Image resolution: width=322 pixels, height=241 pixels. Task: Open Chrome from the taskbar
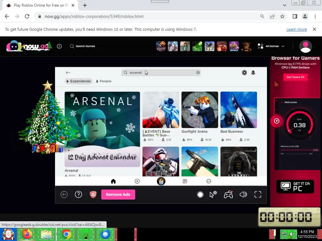pos(66,234)
